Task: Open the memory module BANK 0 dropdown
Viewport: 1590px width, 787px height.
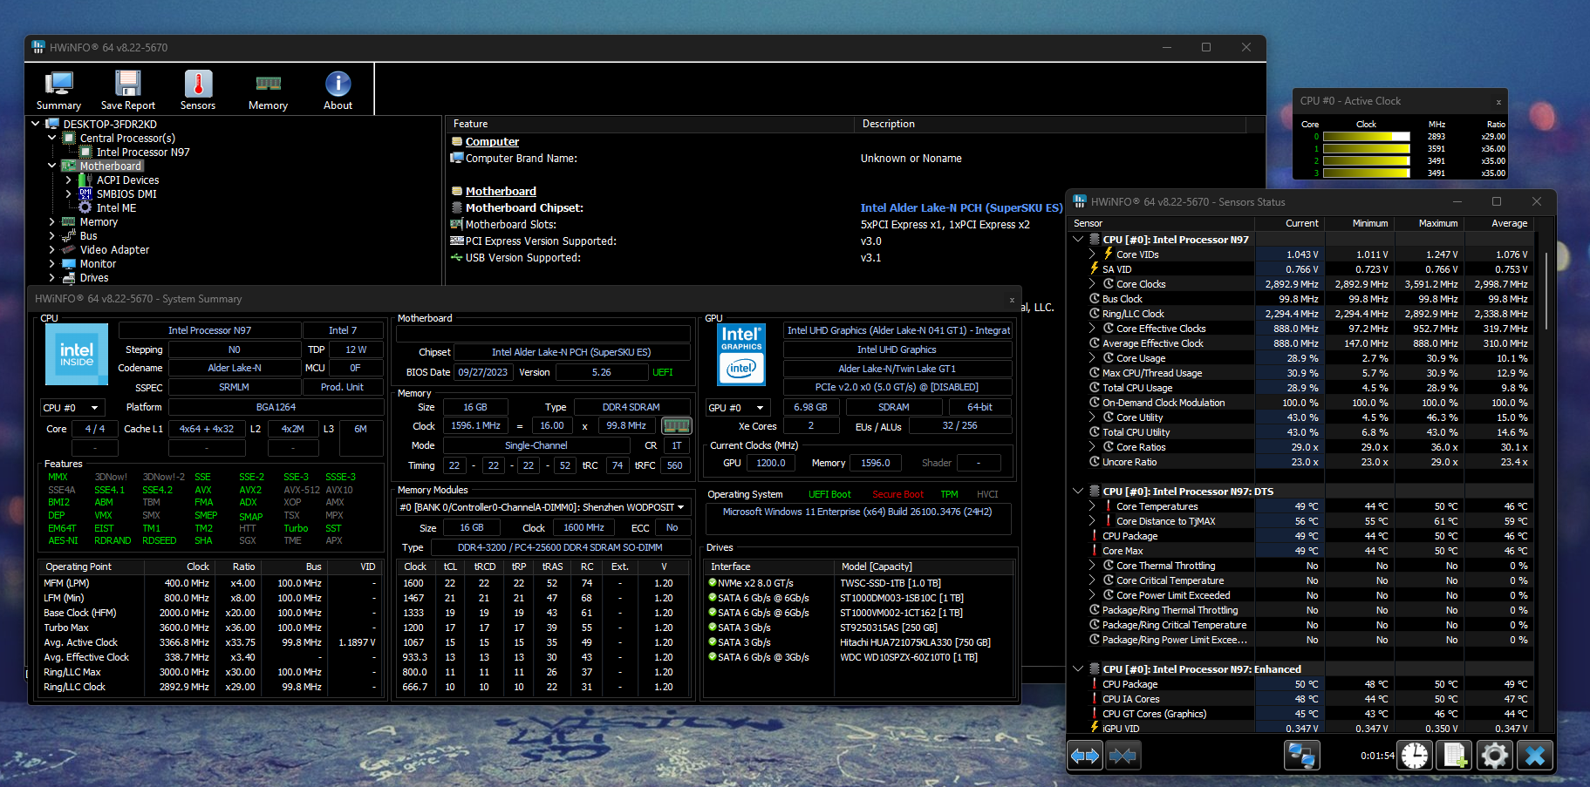Action: (543, 507)
